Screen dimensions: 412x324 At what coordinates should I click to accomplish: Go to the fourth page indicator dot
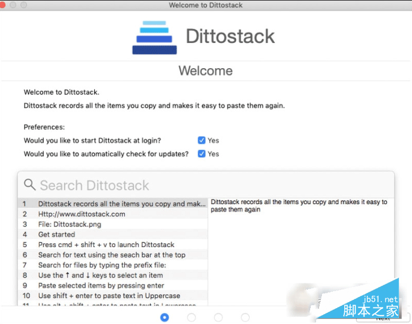pos(245,318)
